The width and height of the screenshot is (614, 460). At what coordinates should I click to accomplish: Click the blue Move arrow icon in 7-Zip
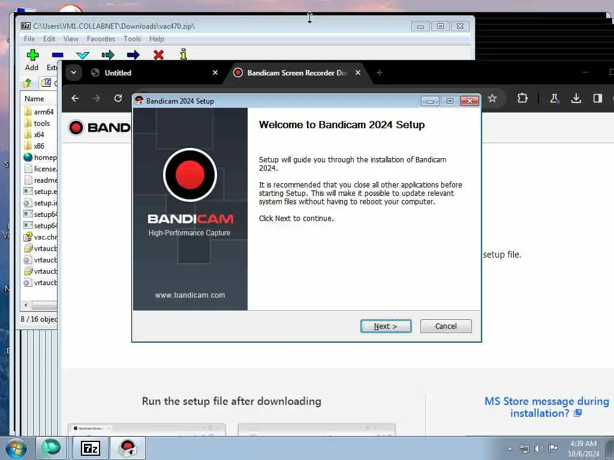[x=133, y=55]
